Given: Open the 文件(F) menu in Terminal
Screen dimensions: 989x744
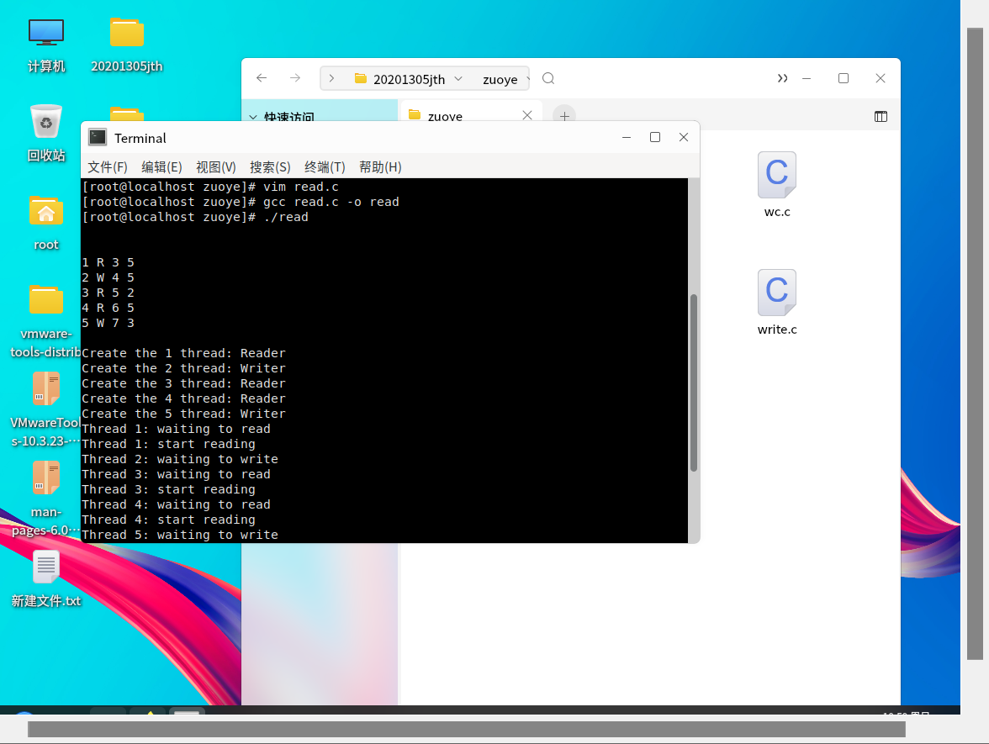Looking at the screenshot, I should click(x=108, y=167).
